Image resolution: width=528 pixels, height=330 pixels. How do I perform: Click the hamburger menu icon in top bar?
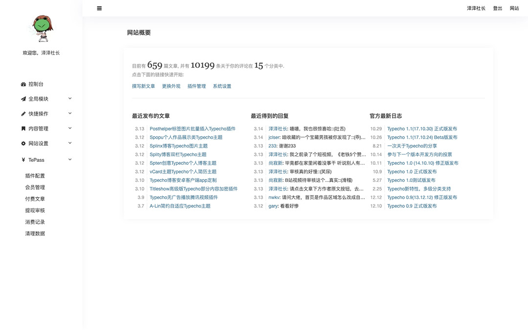99,8
